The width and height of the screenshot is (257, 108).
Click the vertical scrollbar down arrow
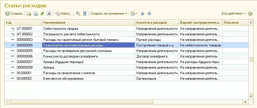[x=251, y=97]
